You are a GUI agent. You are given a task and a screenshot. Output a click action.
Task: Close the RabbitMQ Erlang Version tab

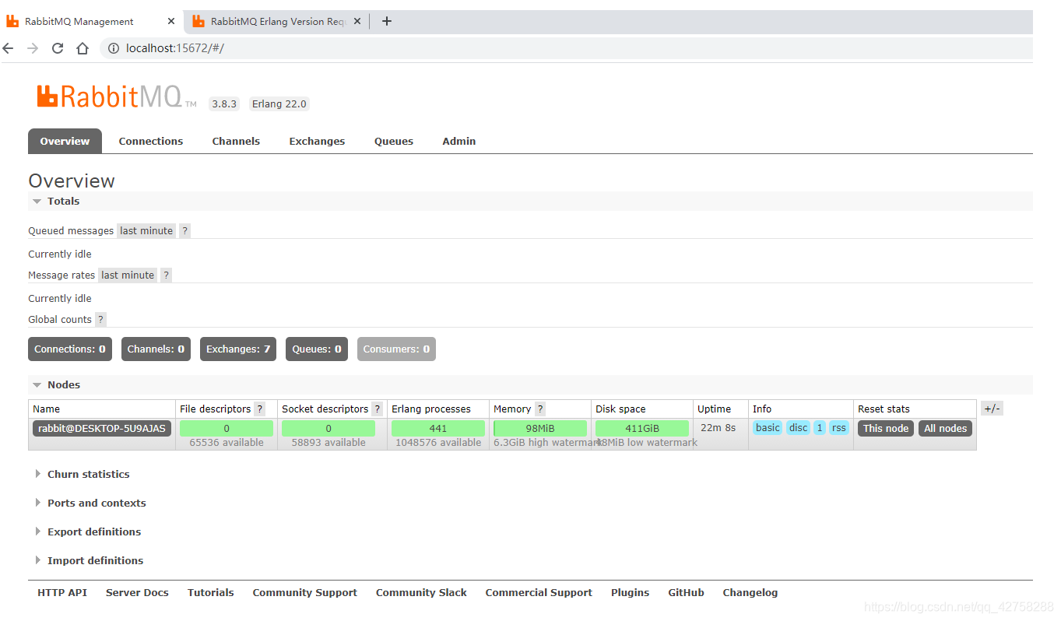coord(357,21)
